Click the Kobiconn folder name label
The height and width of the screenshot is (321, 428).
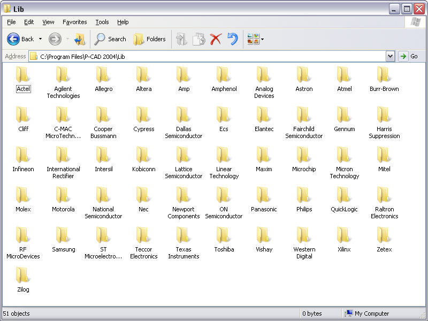tap(143, 169)
